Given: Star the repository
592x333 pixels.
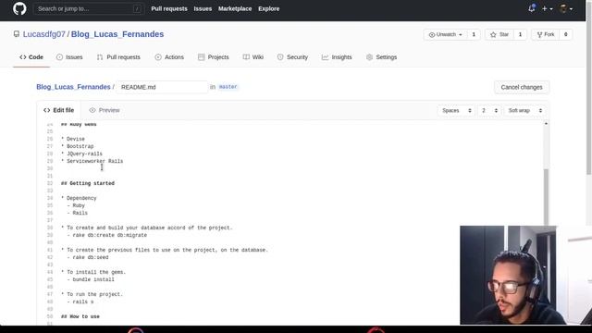Looking at the screenshot, I should click(x=499, y=34).
